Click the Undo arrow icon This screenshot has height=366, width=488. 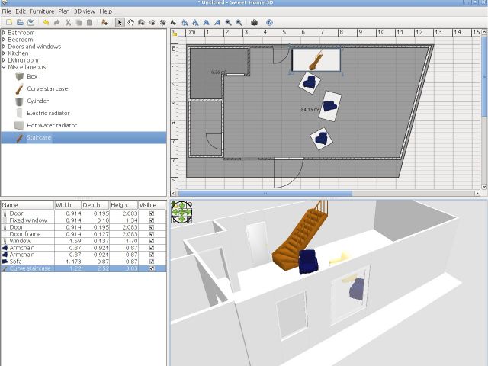click(x=46, y=22)
